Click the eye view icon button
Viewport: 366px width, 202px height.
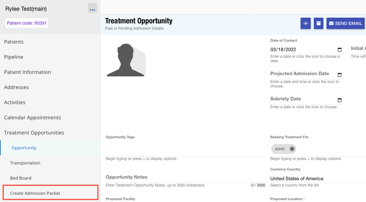click(306, 23)
